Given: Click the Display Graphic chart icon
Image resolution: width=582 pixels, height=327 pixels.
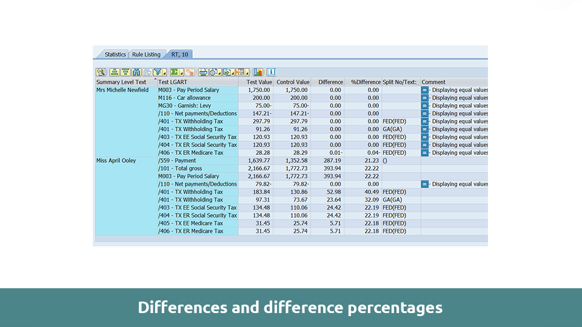Looking at the screenshot, I should click(258, 72).
